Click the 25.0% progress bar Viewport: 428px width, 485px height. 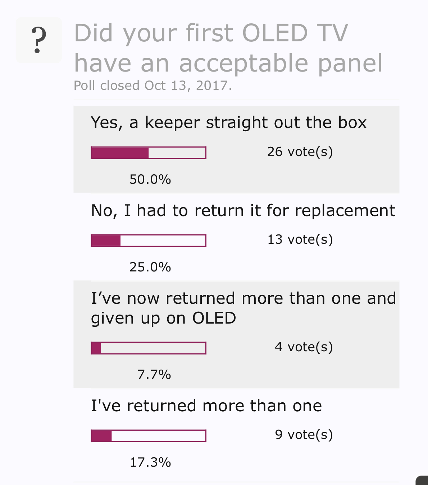pyautogui.click(x=149, y=241)
